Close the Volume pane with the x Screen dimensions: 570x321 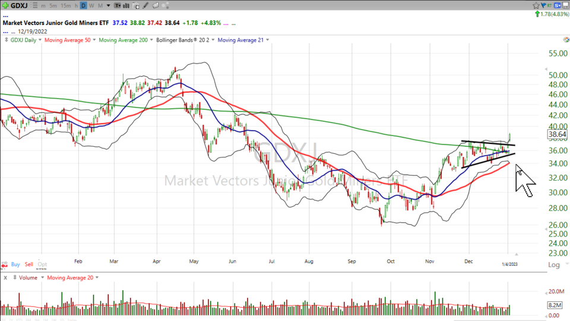click(5, 278)
